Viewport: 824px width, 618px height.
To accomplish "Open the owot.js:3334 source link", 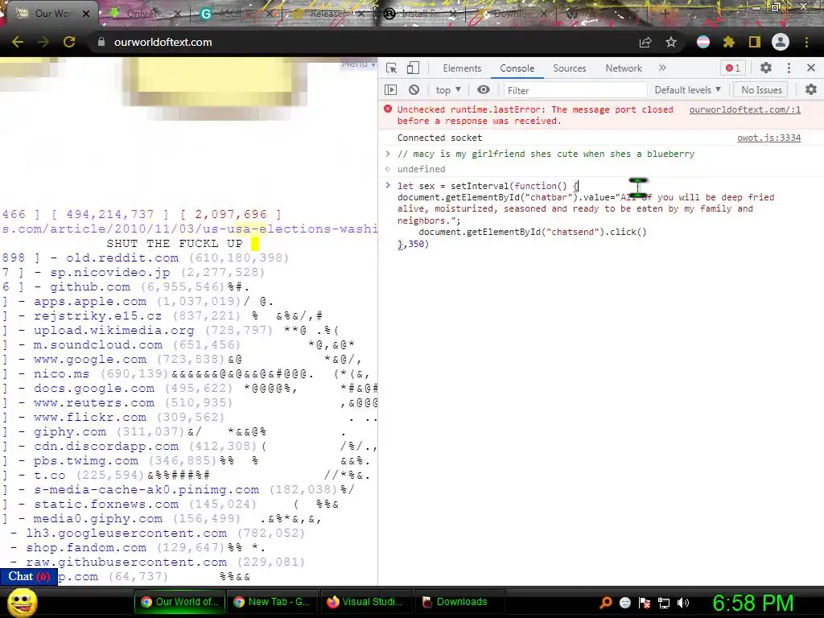I will pyautogui.click(x=768, y=138).
